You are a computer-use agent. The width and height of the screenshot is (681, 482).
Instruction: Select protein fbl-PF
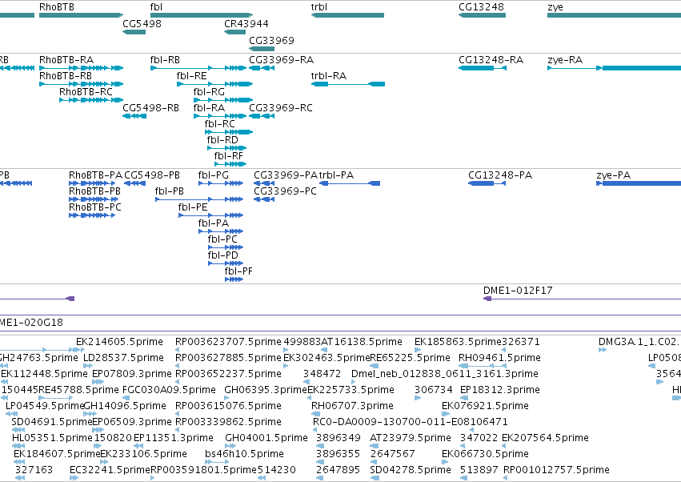pyautogui.click(x=238, y=271)
